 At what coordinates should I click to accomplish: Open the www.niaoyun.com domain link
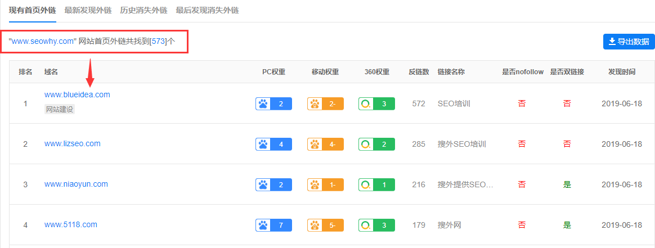pos(76,184)
